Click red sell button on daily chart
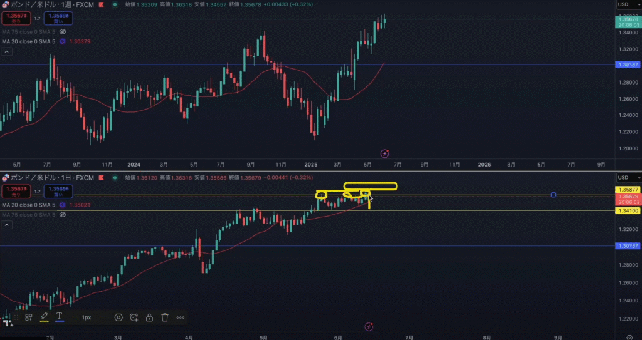 [x=16, y=191]
